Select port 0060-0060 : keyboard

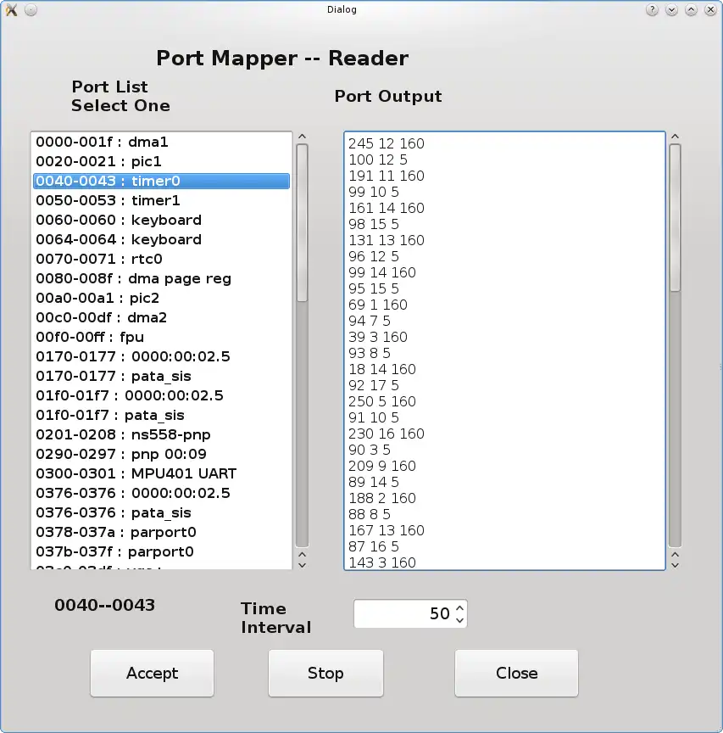[161, 220]
